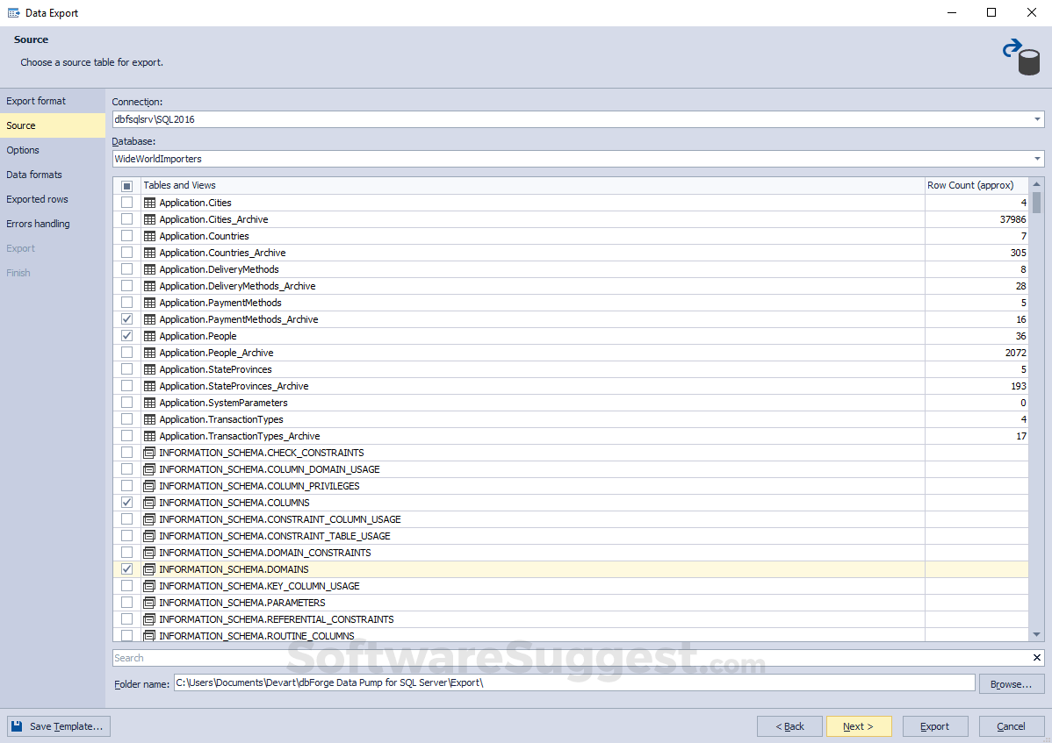
Task: Uncheck the Application.People checkbox
Action: (126, 335)
